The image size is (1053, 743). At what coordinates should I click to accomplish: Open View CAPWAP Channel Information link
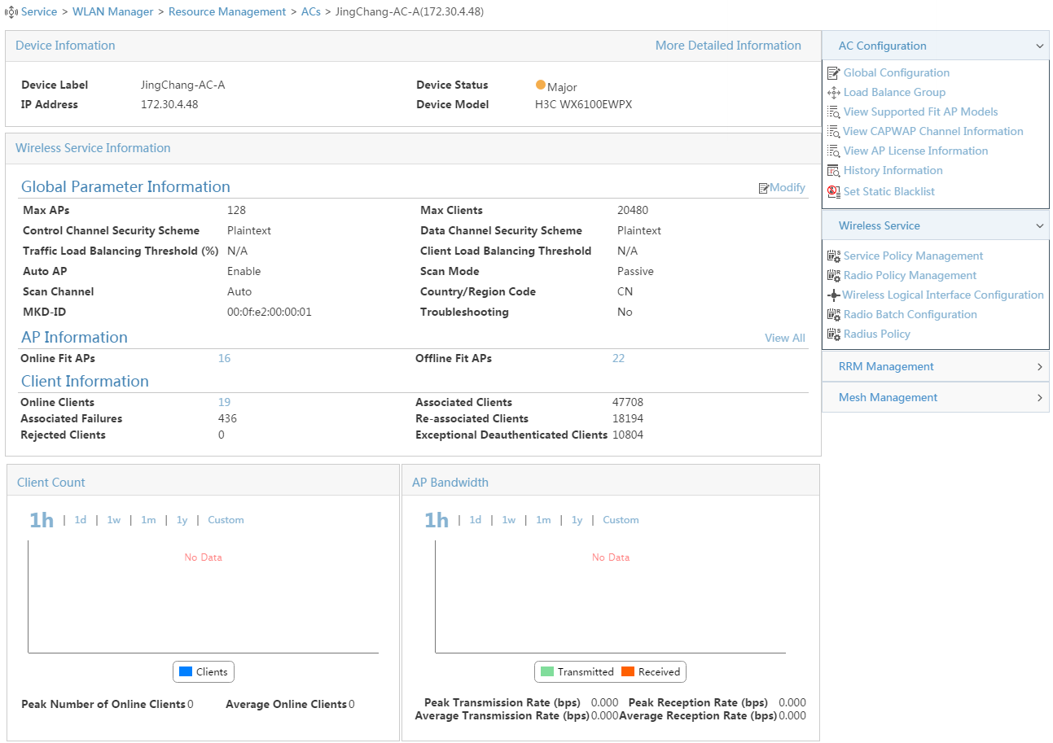click(x=933, y=132)
